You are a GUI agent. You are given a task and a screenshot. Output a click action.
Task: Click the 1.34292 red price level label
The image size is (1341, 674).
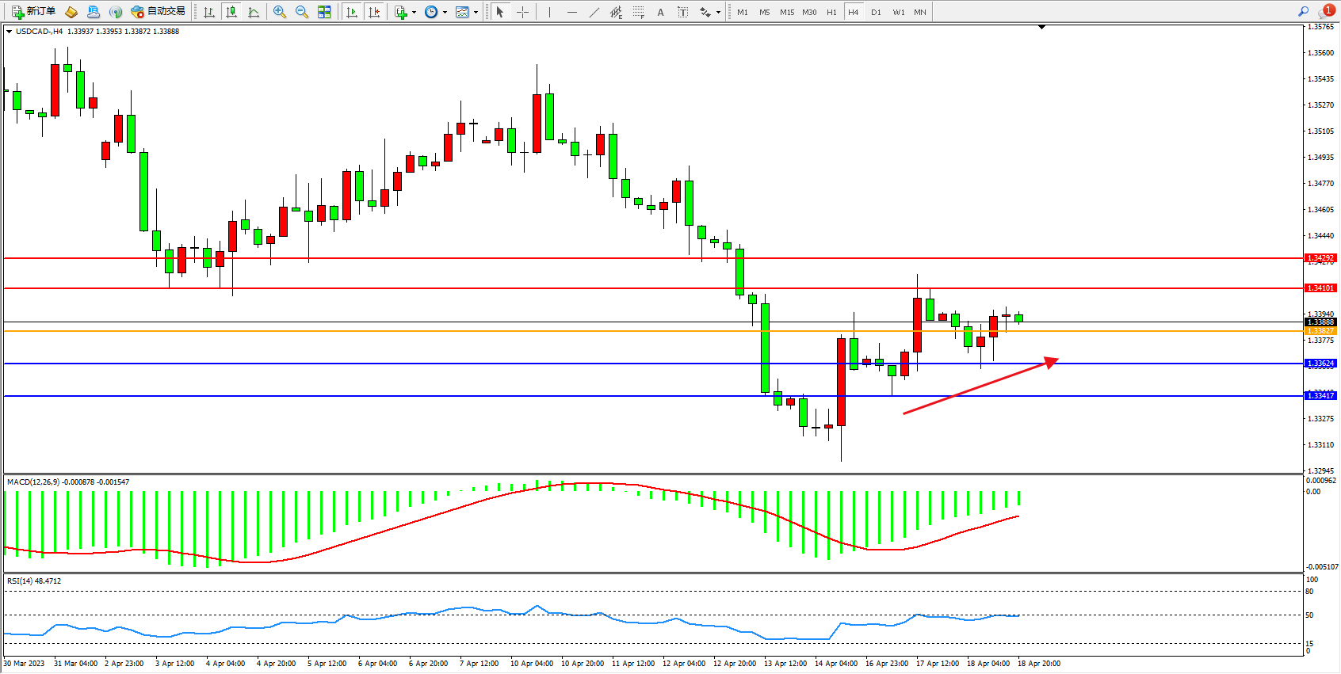1320,258
